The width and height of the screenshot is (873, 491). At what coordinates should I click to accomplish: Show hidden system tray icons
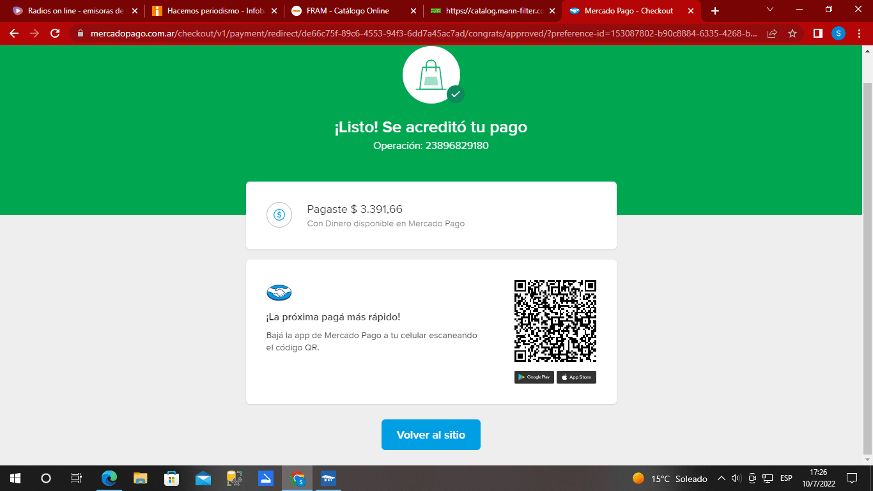(x=722, y=478)
